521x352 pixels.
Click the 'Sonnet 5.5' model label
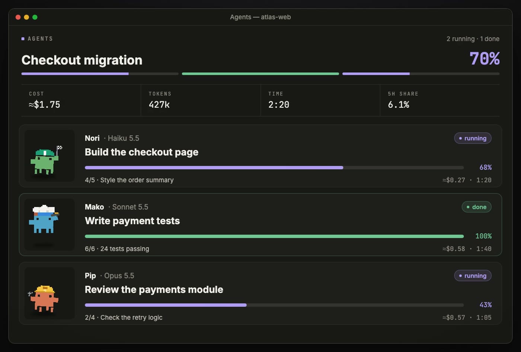click(x=130, y=207)
